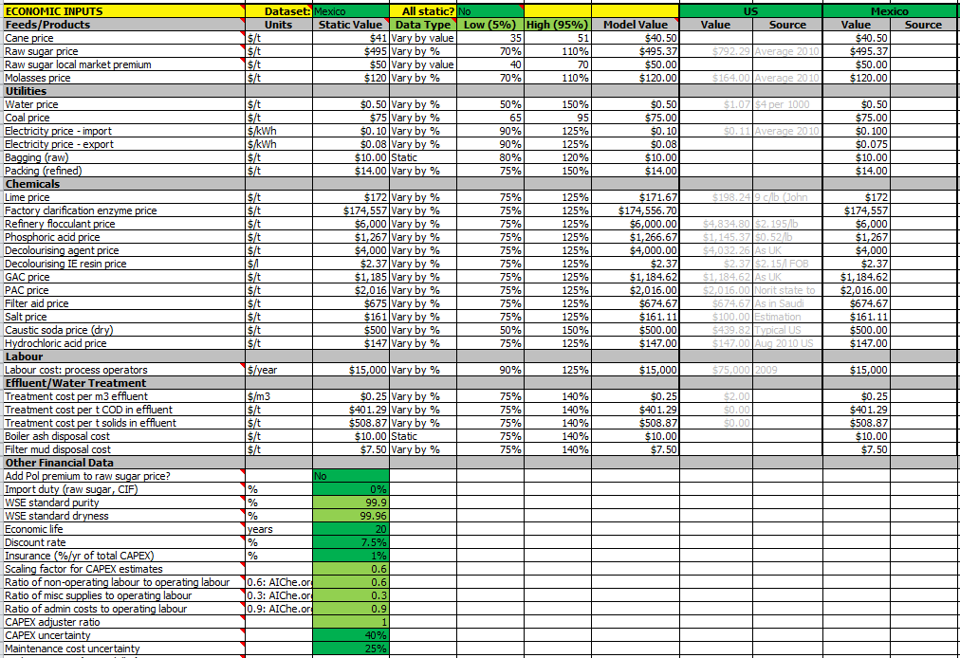Click the Import duty value cell showing 0%
This screenshot has height=658, width=960.
351,489
